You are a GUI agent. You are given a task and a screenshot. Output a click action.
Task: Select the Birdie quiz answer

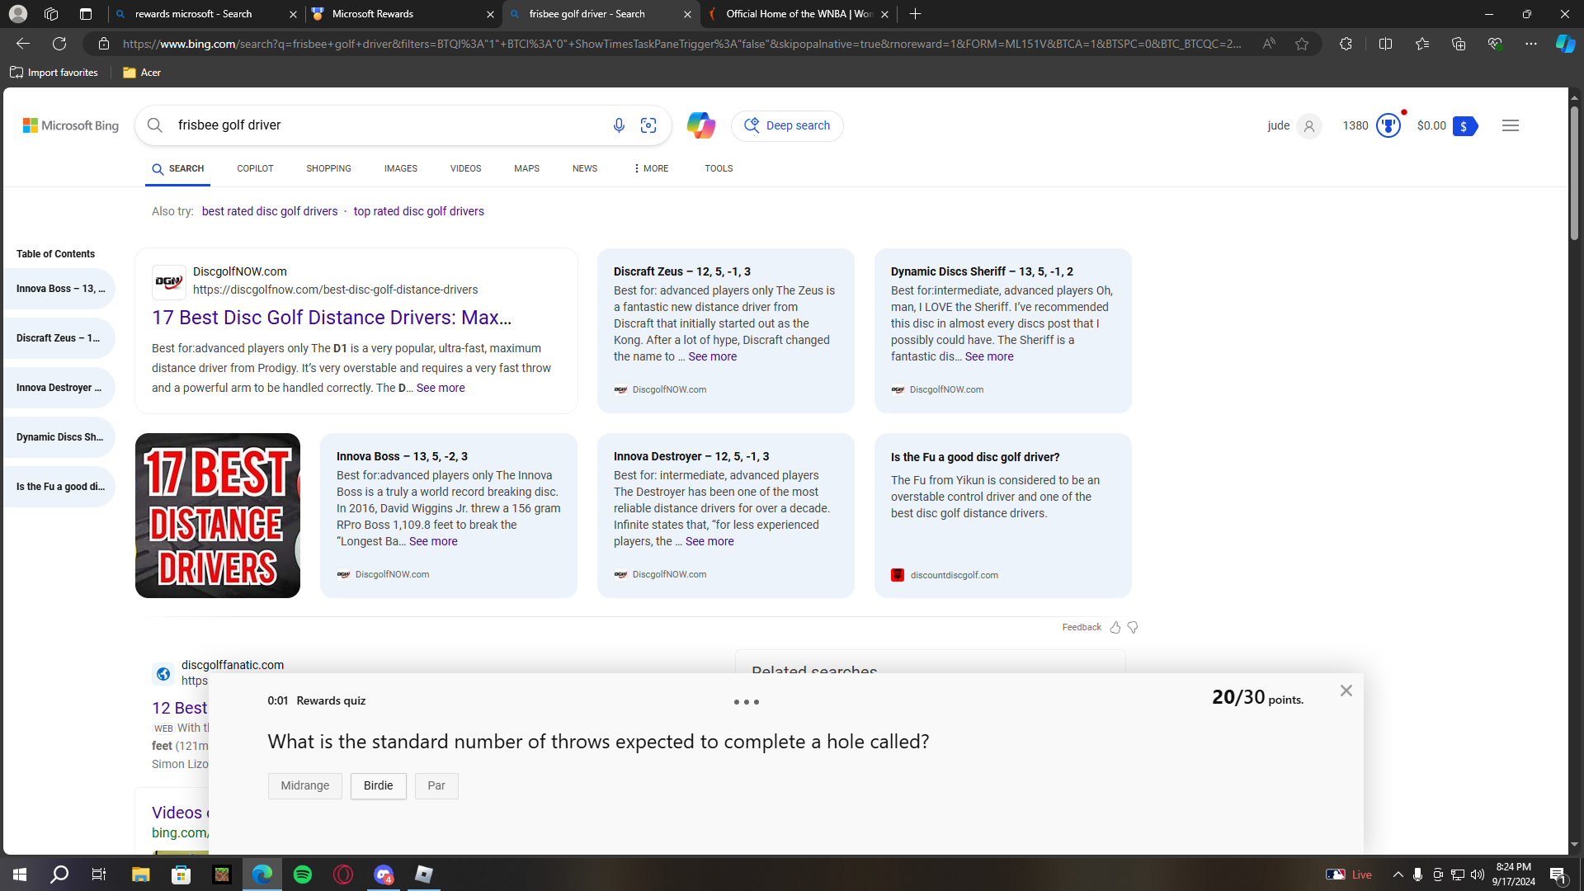(378, 786)
